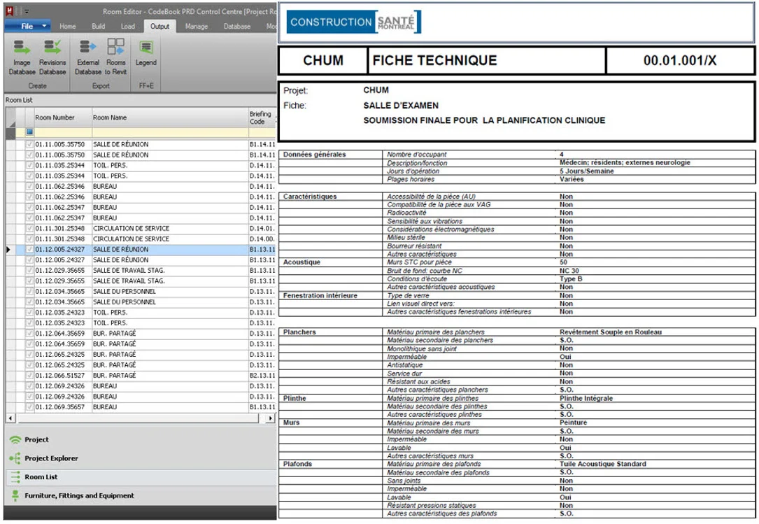Screen dimensions: 759x524
Task: Click 'SOUMISSION FINALE POUR LA PLANIFICATION CLINIQUE' text
Action: click(484, 120)
